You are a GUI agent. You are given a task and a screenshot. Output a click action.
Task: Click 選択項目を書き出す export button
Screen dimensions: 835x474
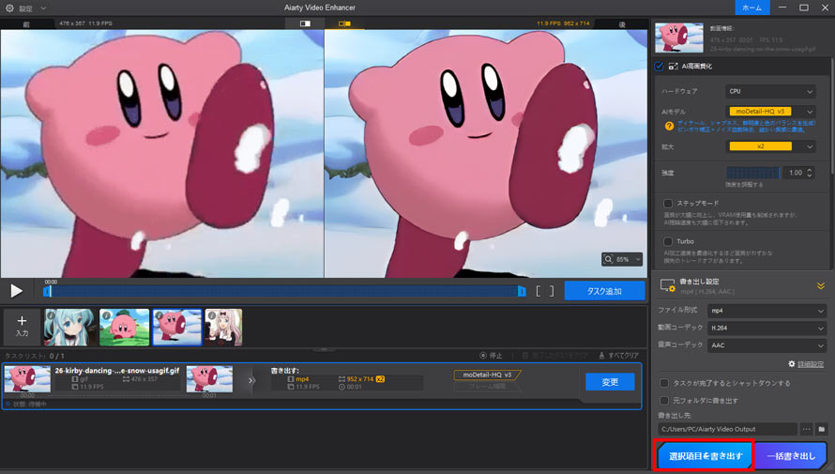point(706,456)
